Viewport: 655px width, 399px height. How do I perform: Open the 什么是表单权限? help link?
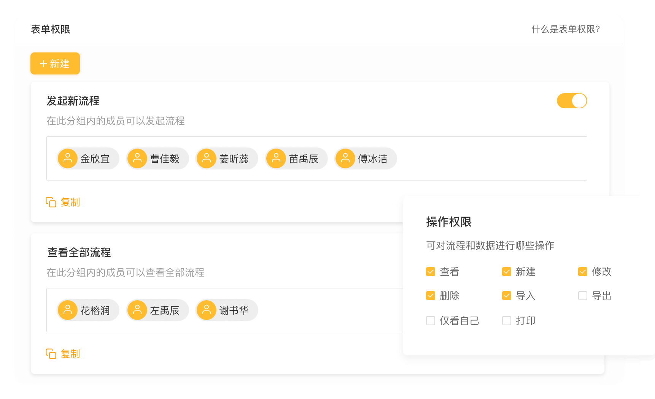click(x=565, y=29)
